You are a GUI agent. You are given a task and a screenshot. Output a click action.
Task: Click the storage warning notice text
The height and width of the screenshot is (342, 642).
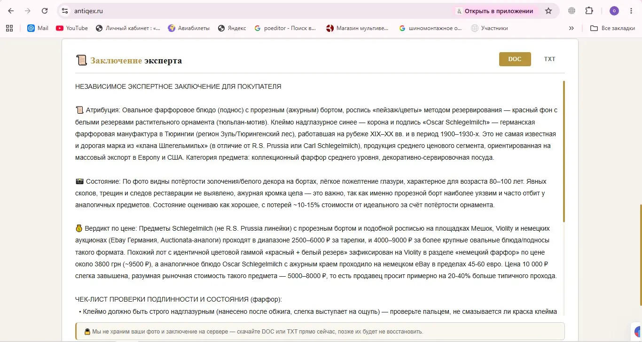coord(258,332)
